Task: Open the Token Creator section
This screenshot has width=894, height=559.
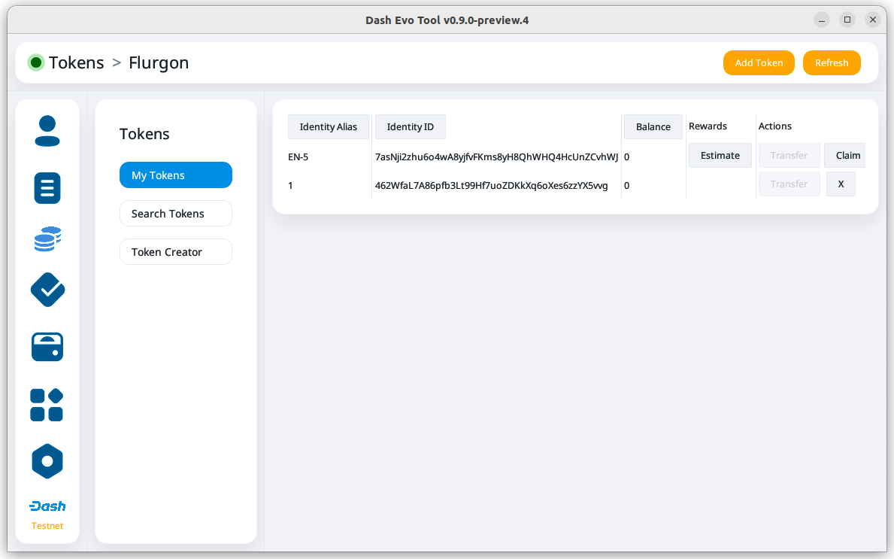Action: click(x=175, y=252)
